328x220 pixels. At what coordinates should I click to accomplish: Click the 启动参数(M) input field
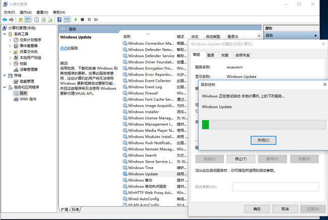[276, 187]
